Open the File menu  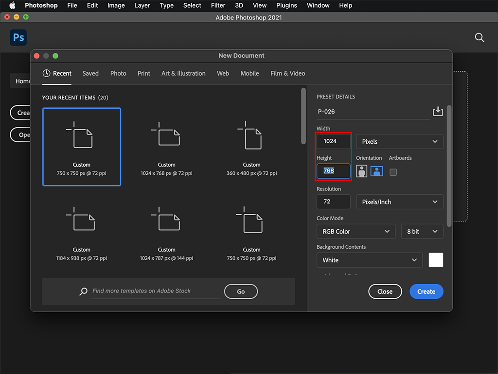(x=72, y=5)
